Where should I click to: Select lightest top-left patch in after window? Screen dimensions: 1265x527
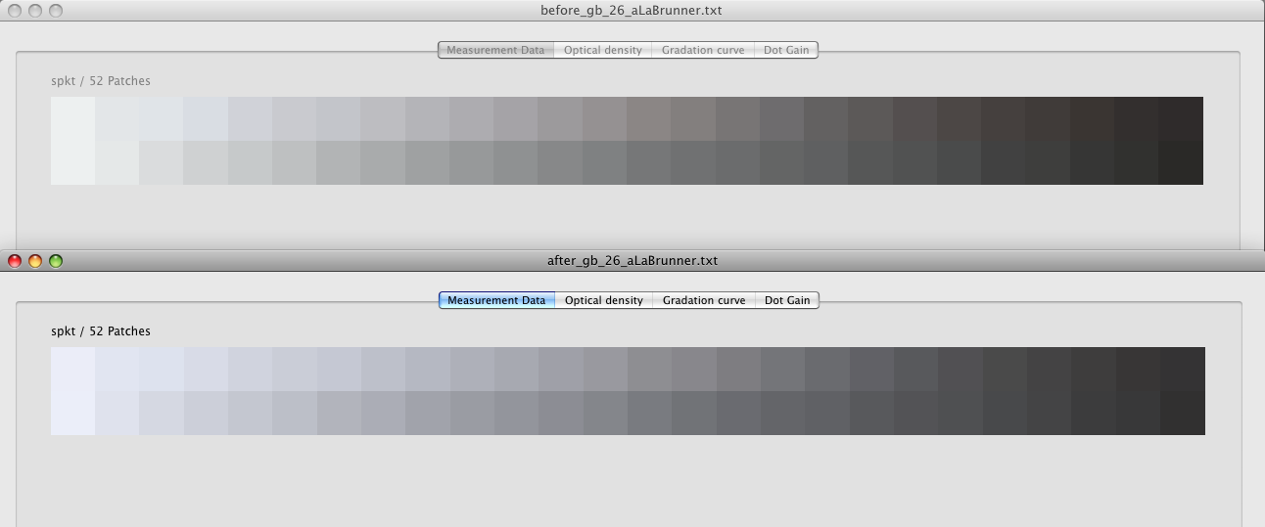tap(72, 369)
